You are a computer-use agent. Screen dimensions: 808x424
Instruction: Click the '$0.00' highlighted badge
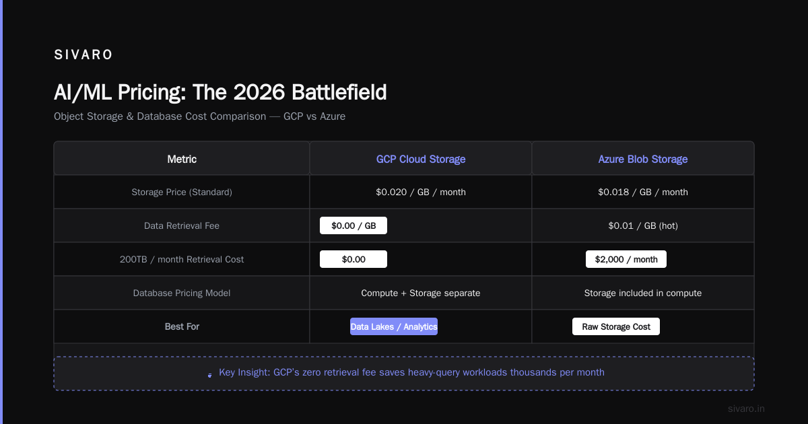tap(353, 260)
